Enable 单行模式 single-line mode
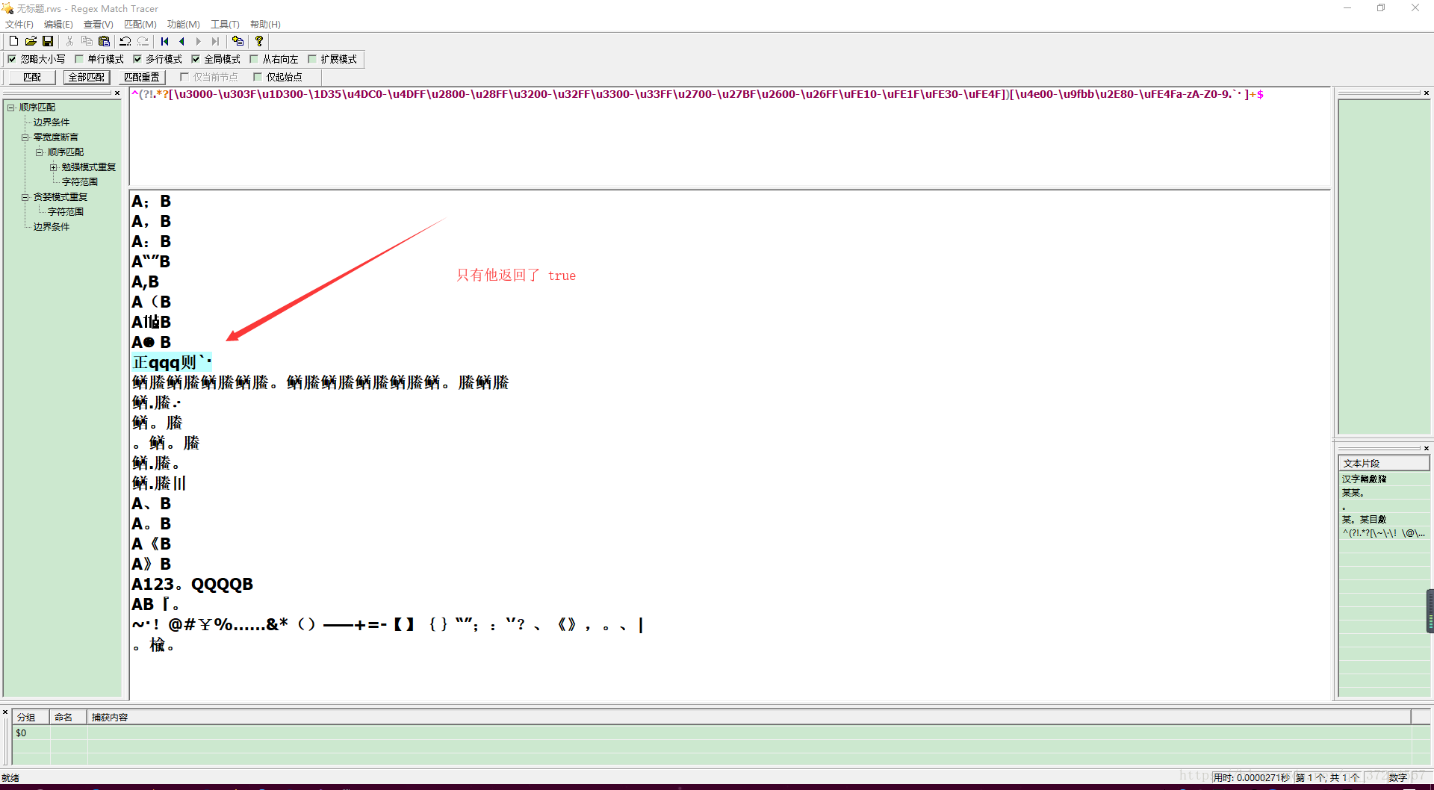Viewport: 1434px width, 790px height. [x=79, y=59]
